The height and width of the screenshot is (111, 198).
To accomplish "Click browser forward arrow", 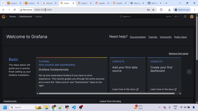I will click(x=9, y=10).
